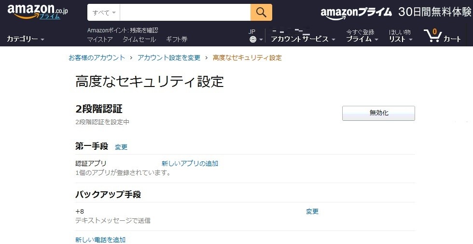The height and width of the screenshot is (244, 473).
Task: Open the タイムセール navigation item
Action: click(139, 39)
